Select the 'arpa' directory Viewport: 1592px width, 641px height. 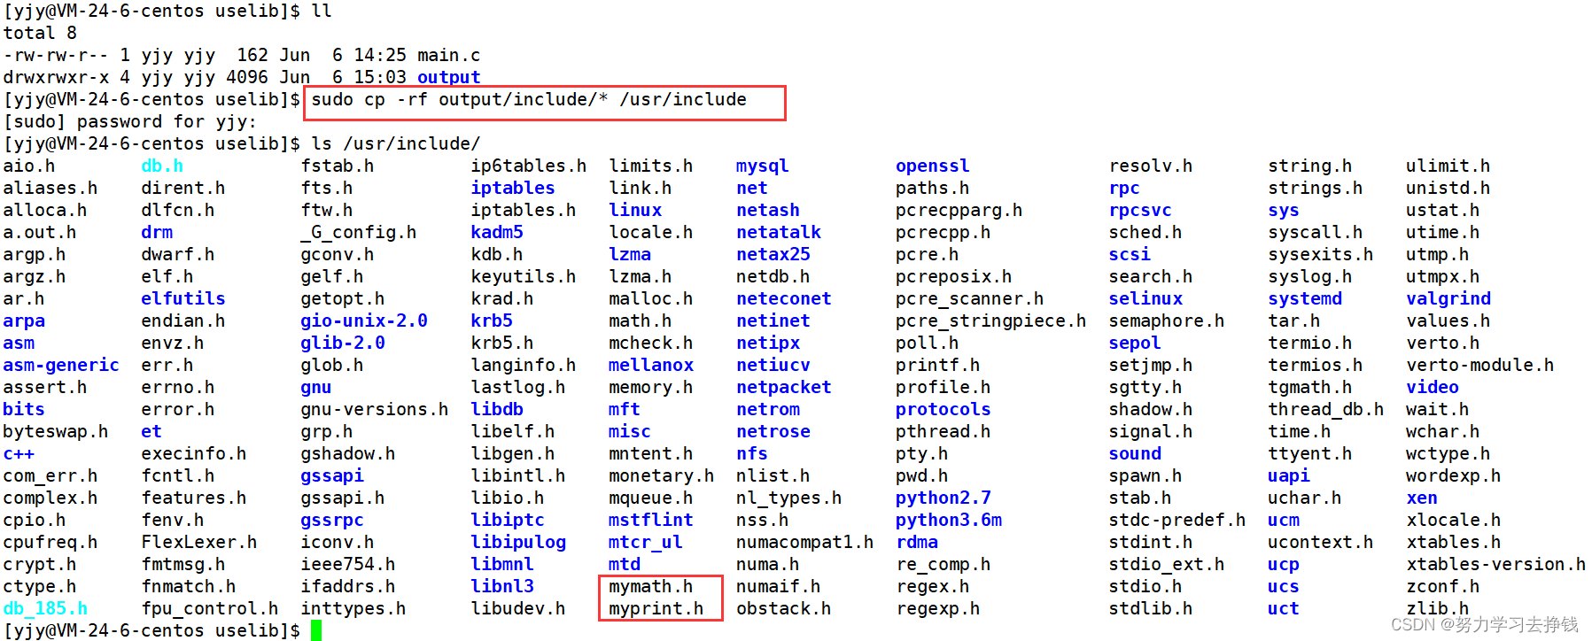click(24, 321)
